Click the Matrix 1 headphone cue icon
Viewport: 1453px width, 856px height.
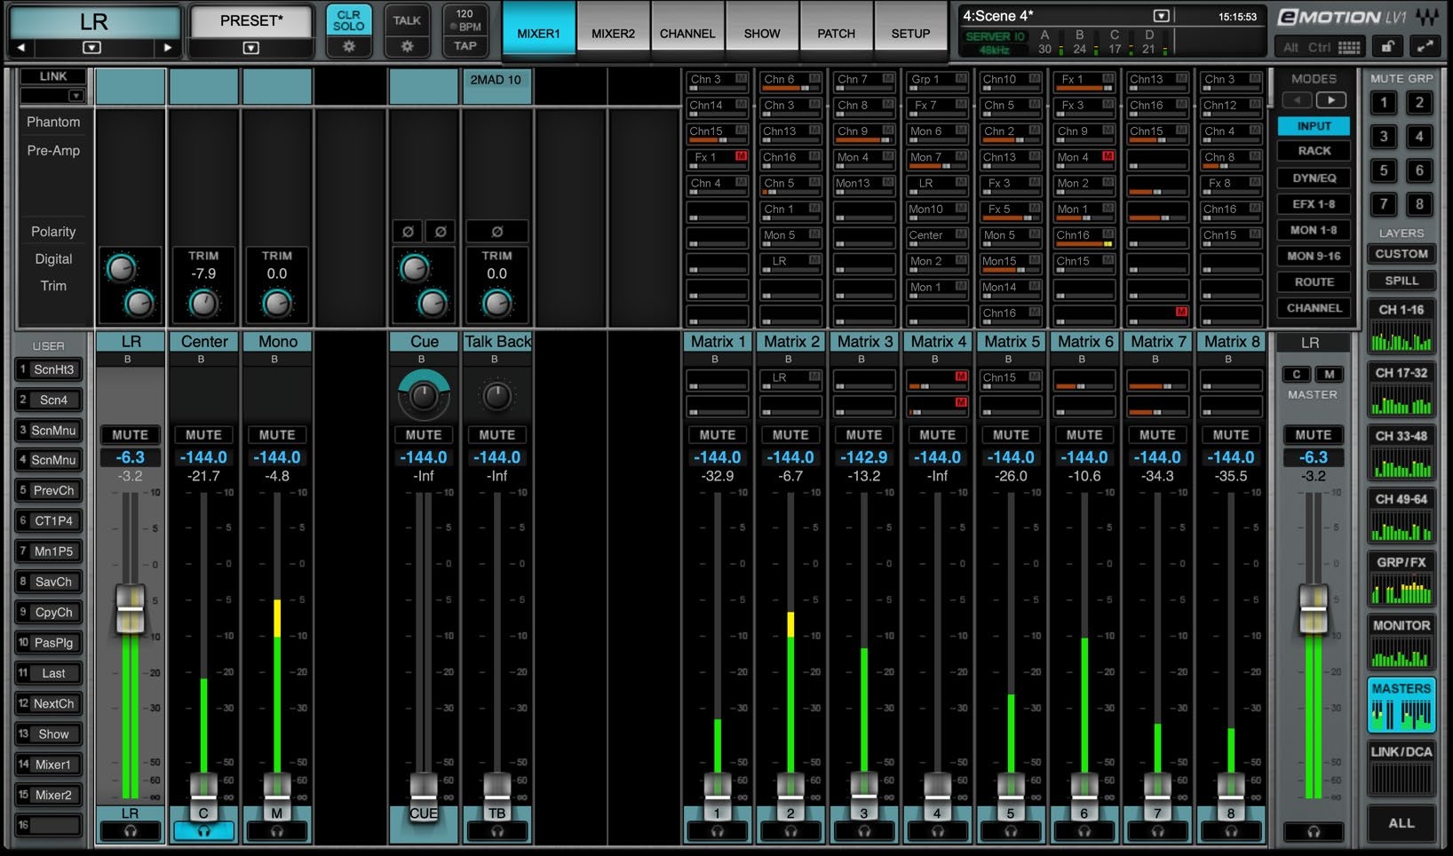(717, 831)
